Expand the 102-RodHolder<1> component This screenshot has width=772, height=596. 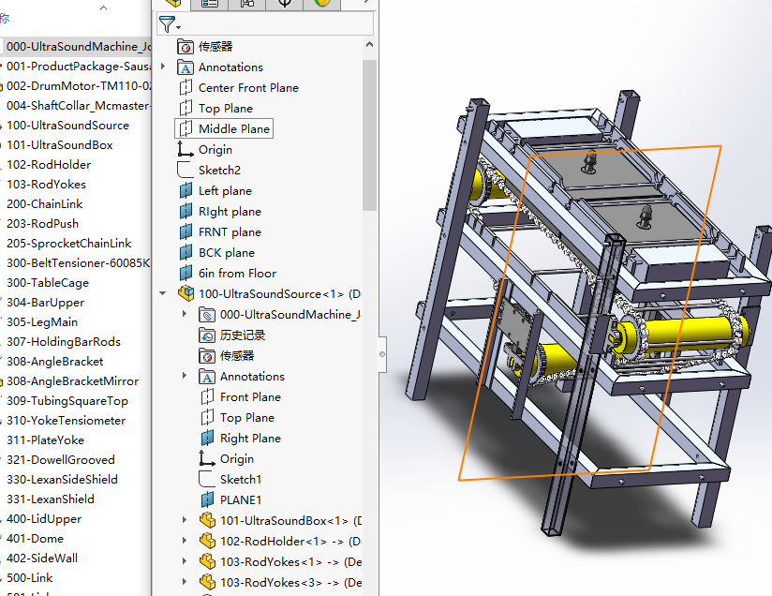[x=185, y=541]
